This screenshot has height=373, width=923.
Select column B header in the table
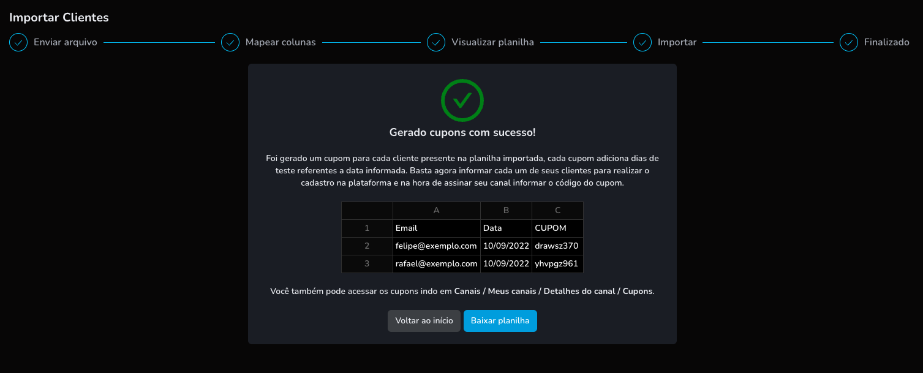pos(507,211)
